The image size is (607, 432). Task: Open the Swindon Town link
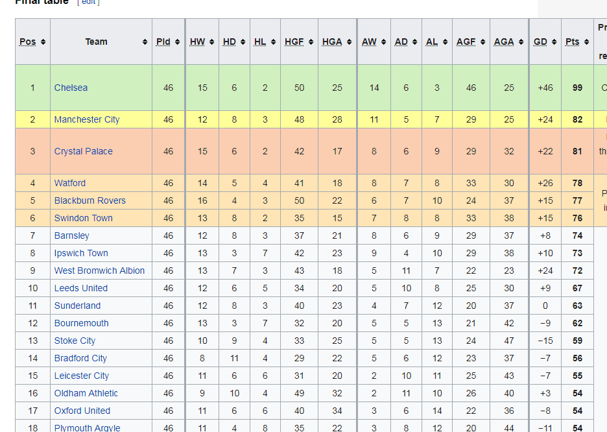83,218
